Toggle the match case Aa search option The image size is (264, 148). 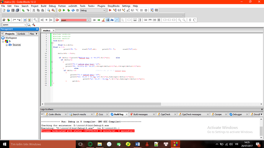(x=112, y=20)
